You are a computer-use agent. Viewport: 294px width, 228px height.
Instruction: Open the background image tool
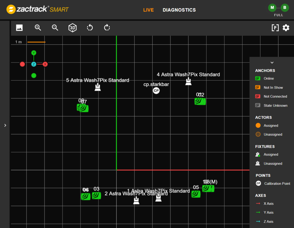click(19, 28)
